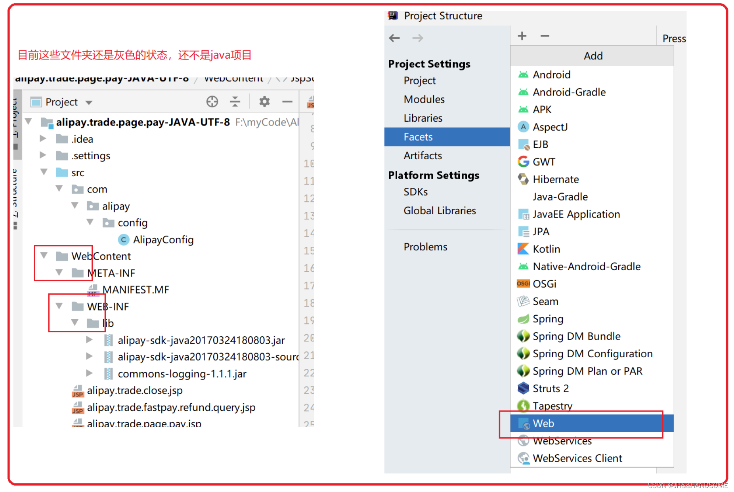Viewport: 734px width, 492px height.
Task: Select the MANIFEST.MF file
Action: [128, 290]
